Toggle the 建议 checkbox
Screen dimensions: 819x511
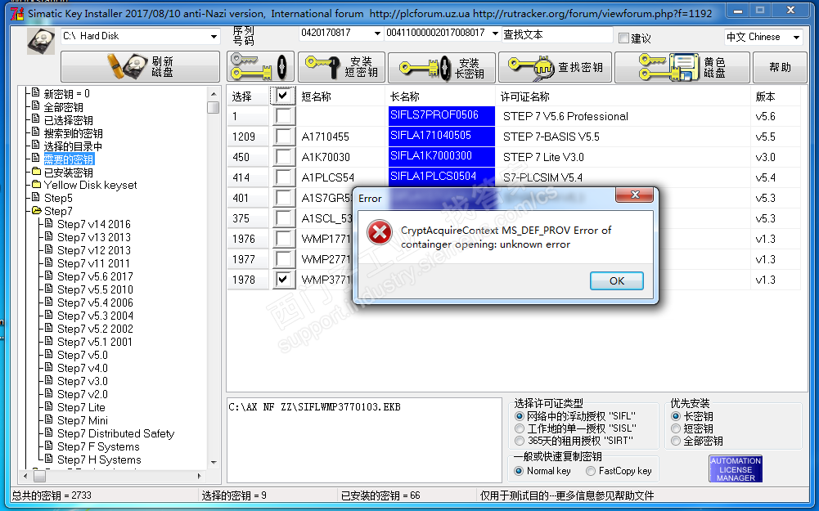point(623,38)
